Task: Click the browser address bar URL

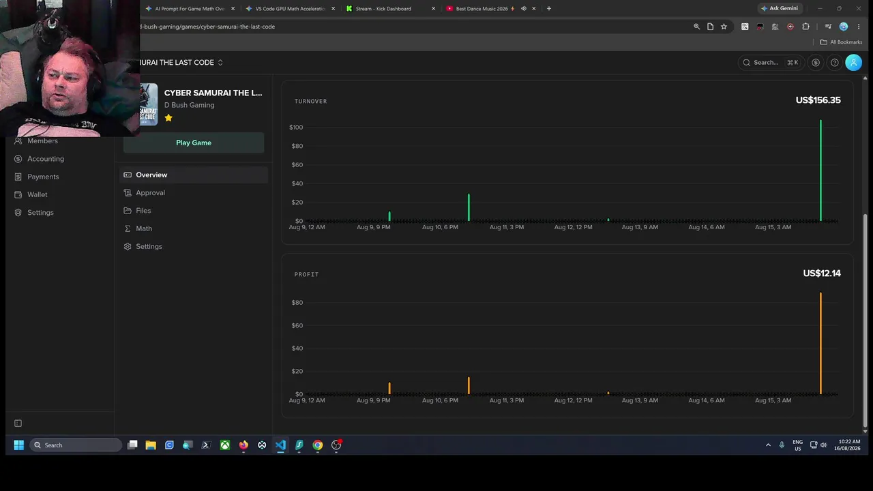Action: (x=207, y=27)
